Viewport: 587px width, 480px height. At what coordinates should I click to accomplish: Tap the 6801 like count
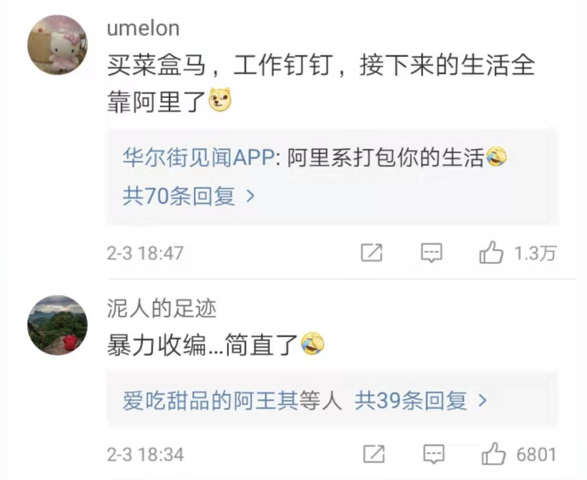pos(536,454)
